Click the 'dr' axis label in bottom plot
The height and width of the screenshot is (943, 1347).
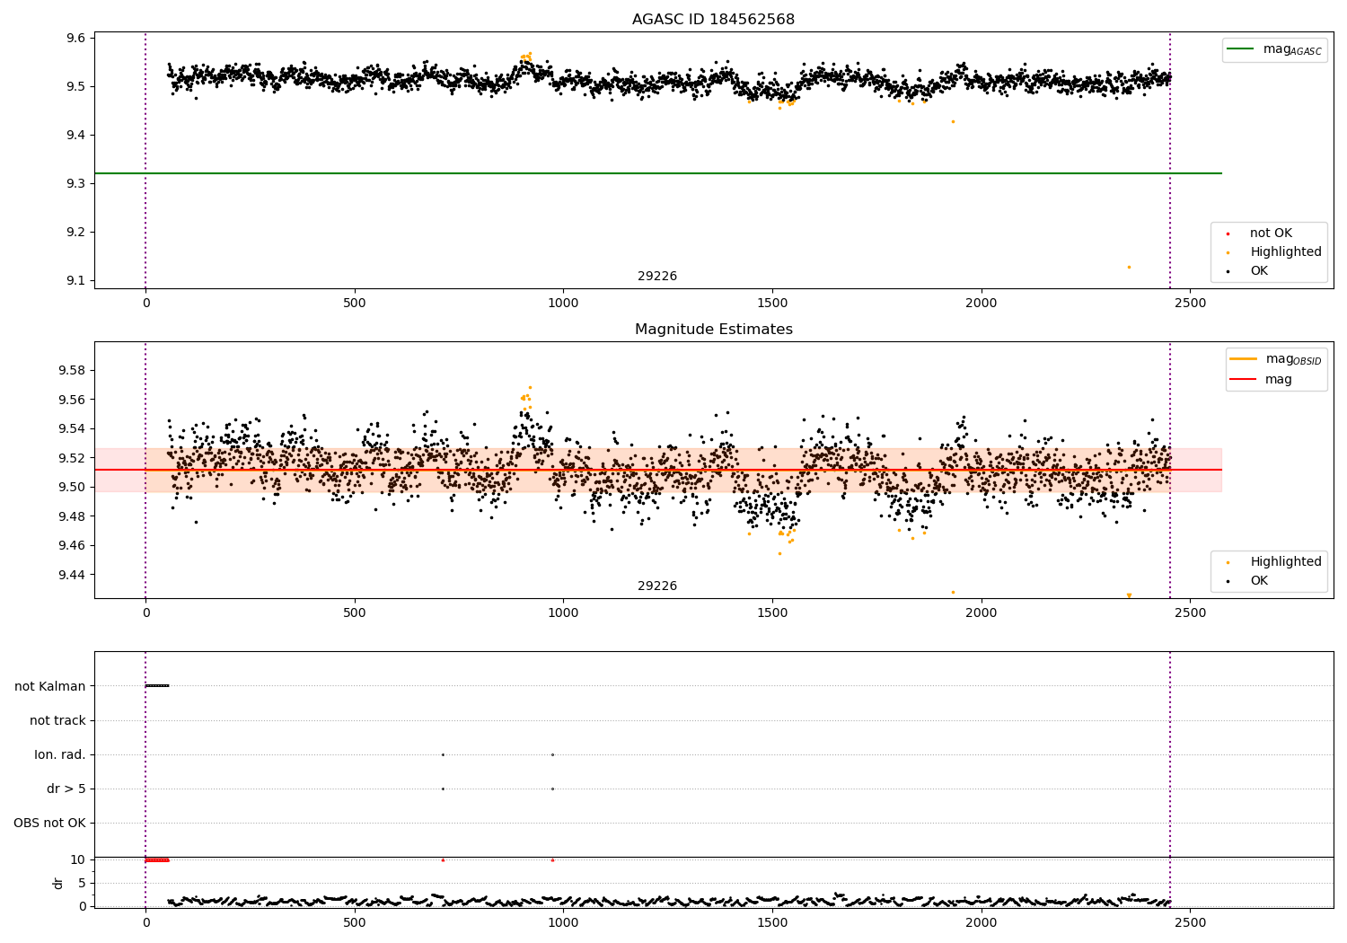tap(58, 883)
